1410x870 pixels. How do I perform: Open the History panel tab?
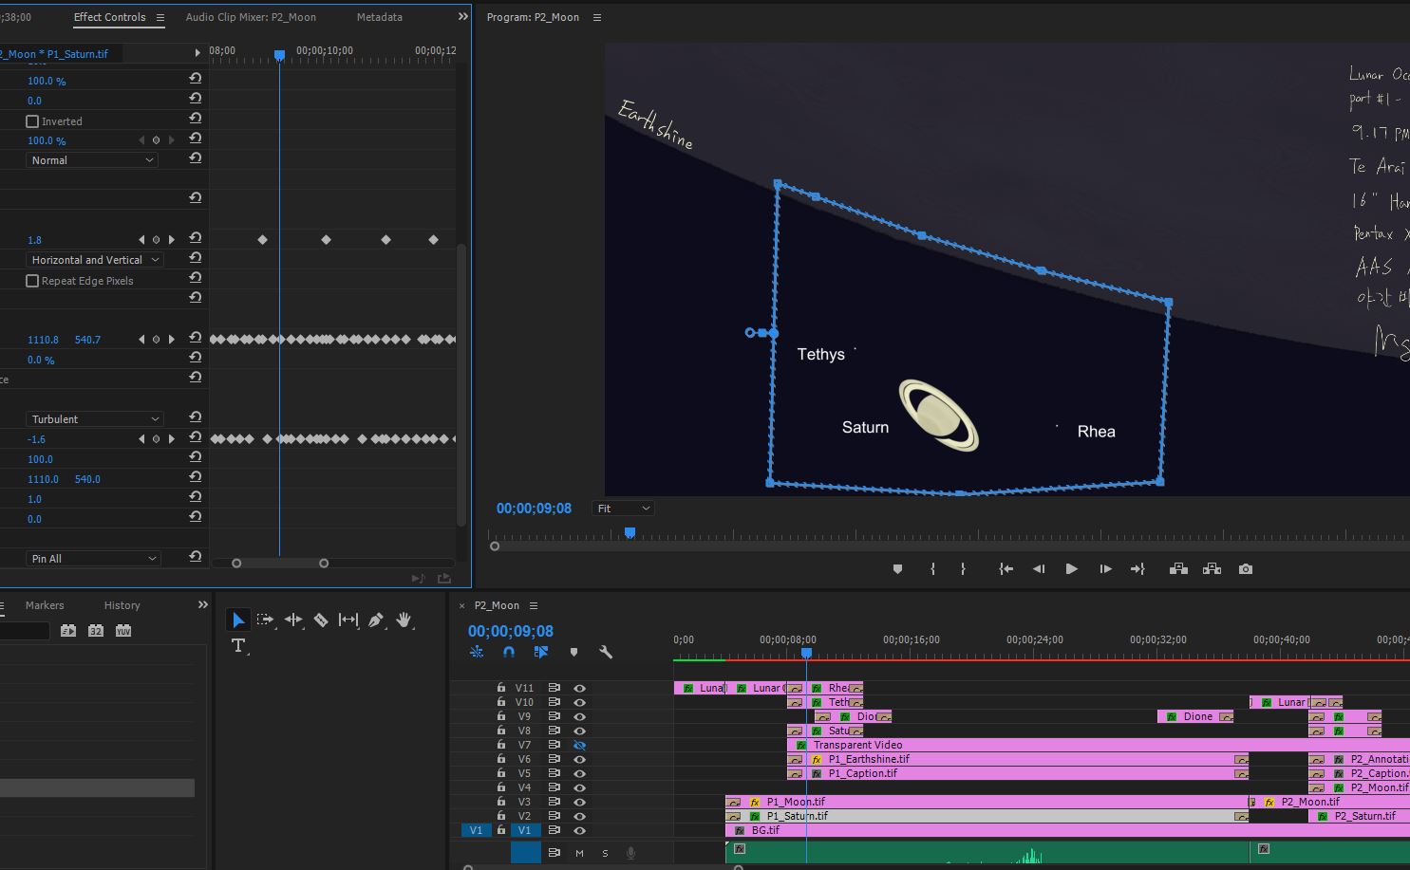(122, 605)
